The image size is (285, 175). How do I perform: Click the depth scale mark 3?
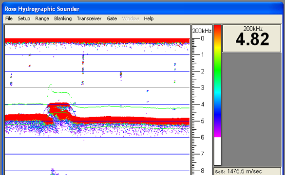[x=203, y=87]
